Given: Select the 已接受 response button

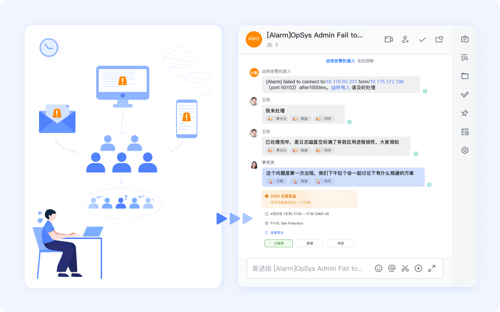Looking at the screenshot, I should coord(279,243).
